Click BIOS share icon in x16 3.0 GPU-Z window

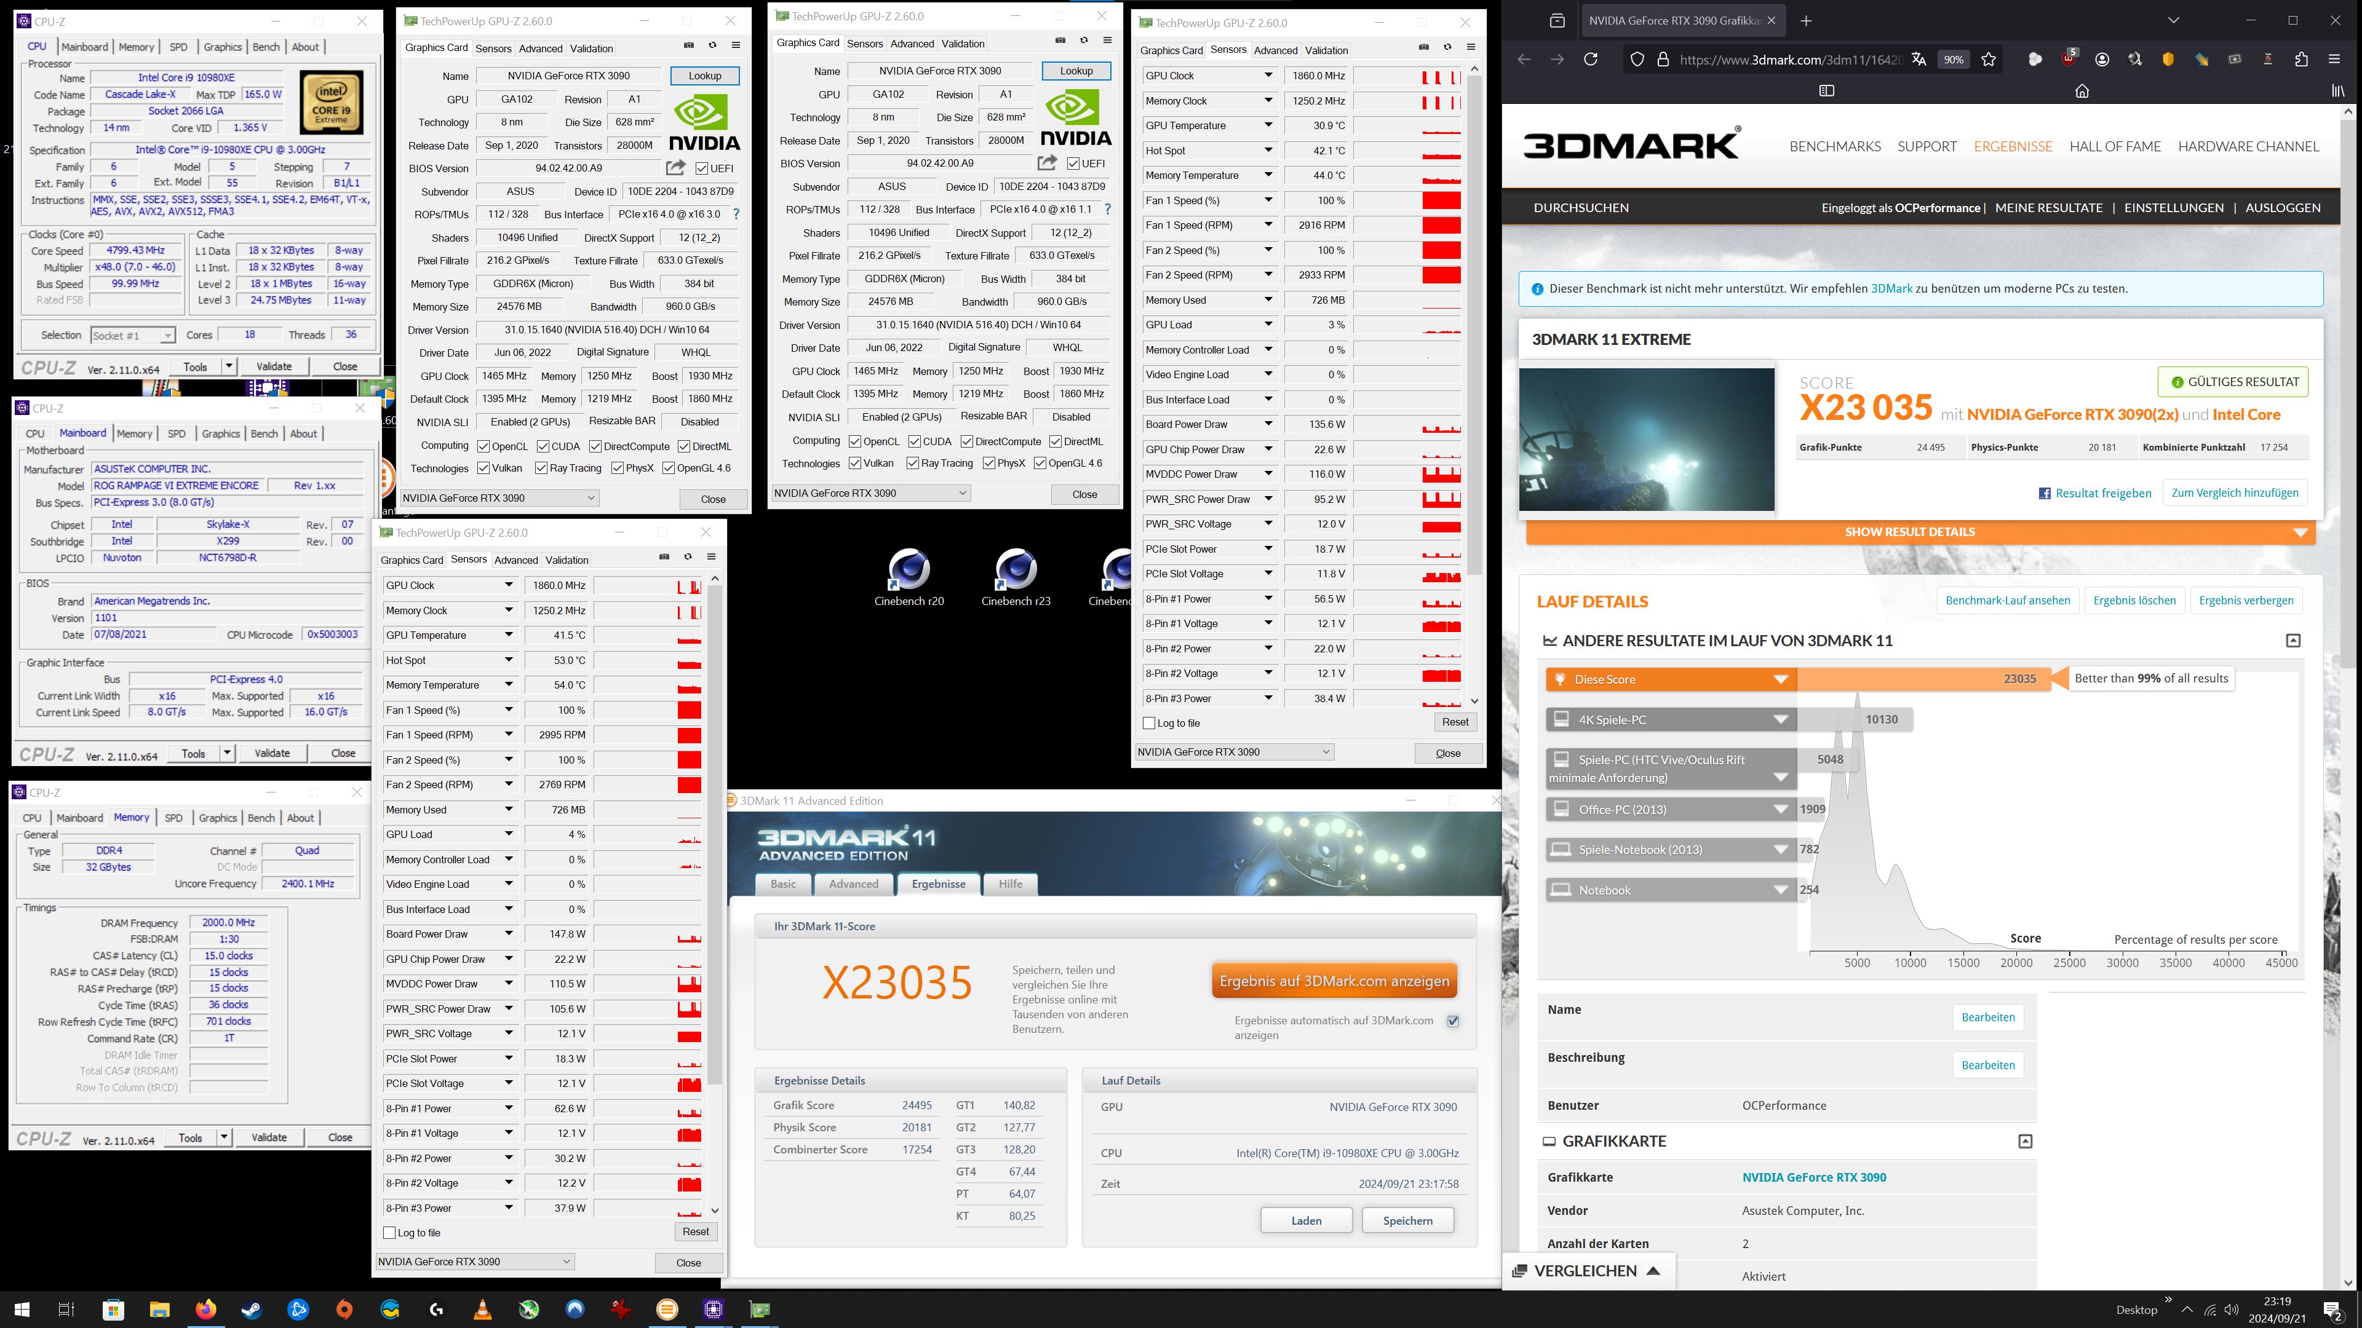tap(676, 168)
